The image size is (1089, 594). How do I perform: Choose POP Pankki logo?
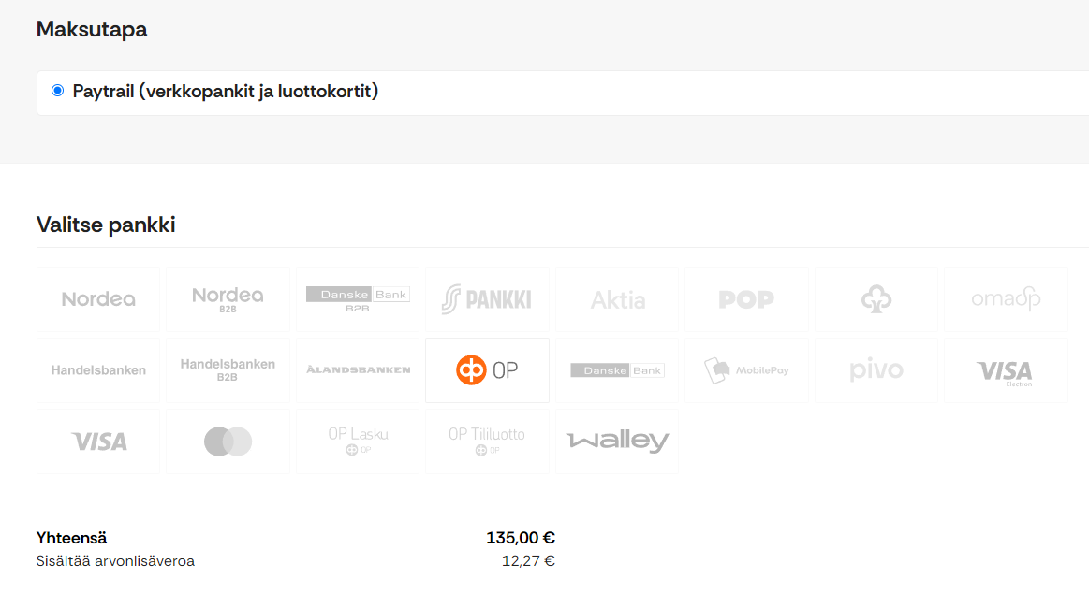[746, 299]
